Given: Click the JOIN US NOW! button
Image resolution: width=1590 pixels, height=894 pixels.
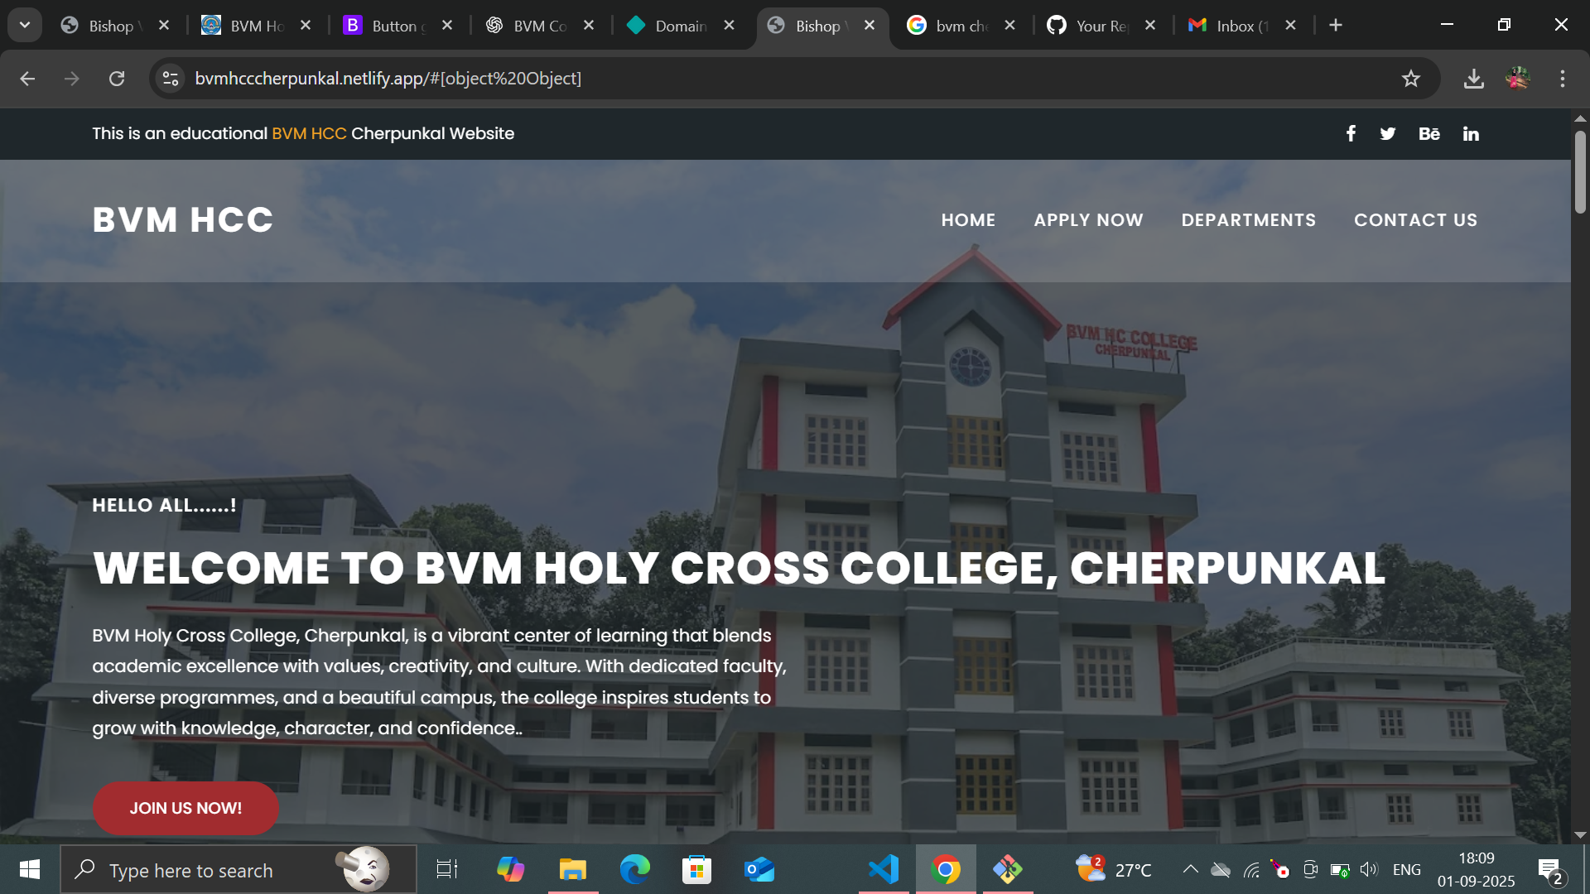Looking at the screenshot, I should 185,808.
